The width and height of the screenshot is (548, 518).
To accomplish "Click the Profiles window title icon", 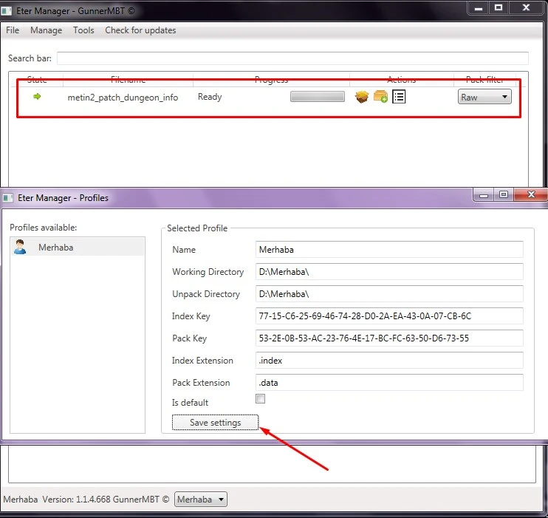I will click(8, 198).
